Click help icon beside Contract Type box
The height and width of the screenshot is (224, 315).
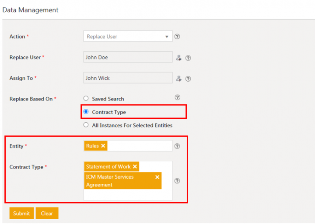click(177, 181)
